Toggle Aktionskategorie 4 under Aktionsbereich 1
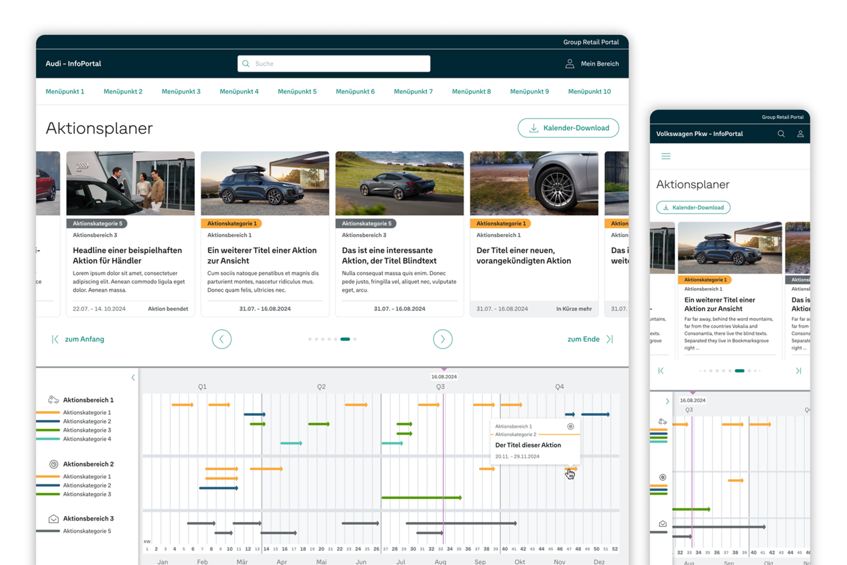 (87, 438)
